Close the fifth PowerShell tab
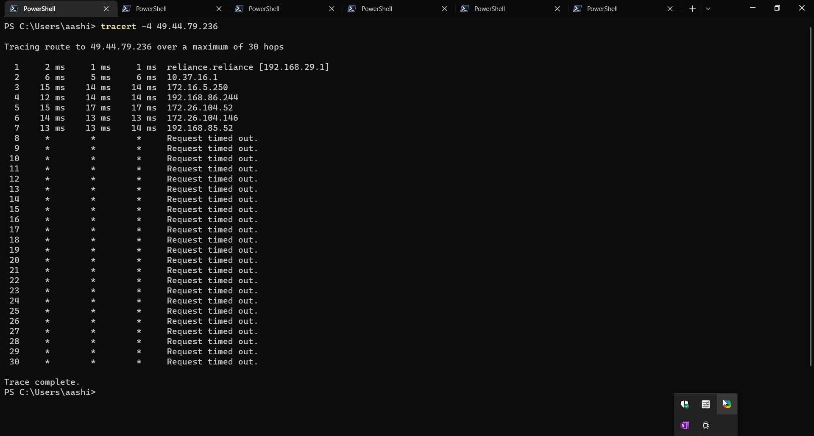This screenshot has width=814, height=436. [x=557, y=8]
